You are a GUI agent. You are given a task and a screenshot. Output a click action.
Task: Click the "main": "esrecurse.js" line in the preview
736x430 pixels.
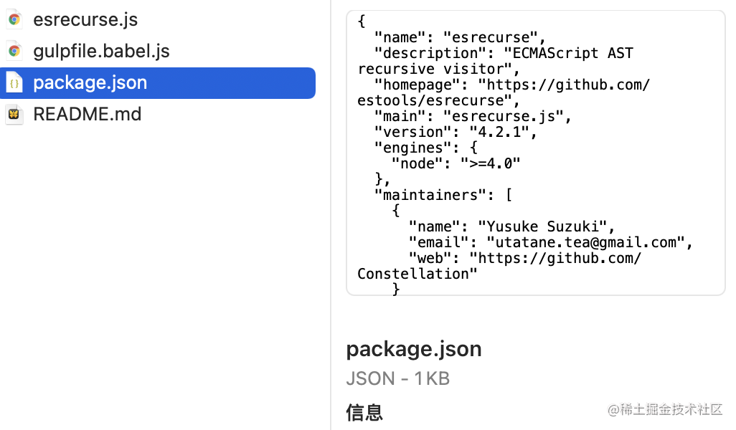point(473,116)
